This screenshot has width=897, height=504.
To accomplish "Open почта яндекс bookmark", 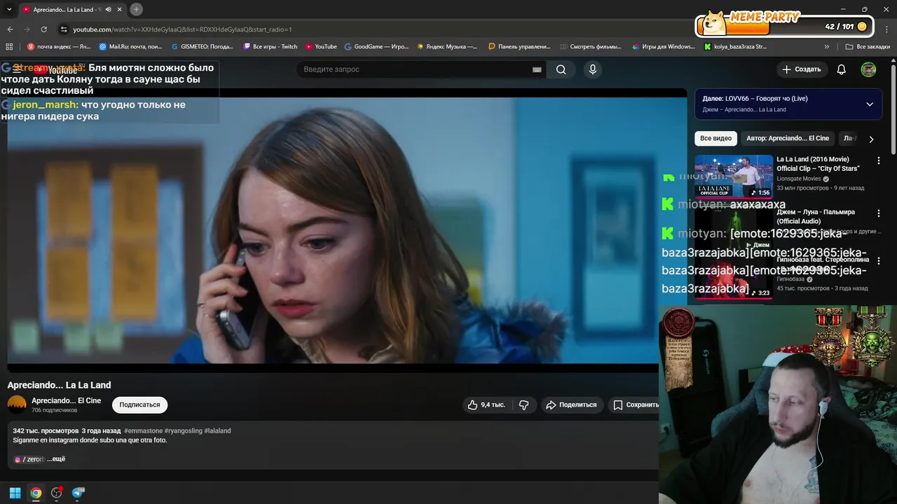I will coord(59,47).
